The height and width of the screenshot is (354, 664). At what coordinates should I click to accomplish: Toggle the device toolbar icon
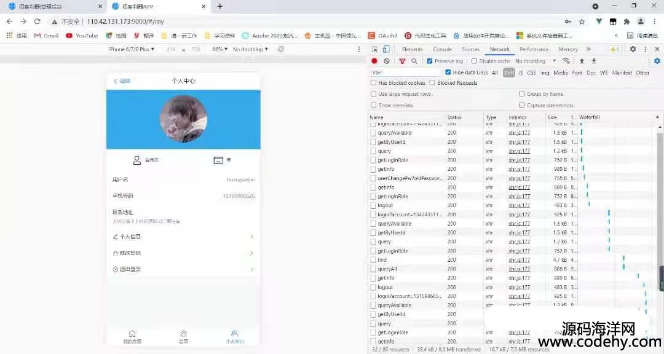[386, 49]
